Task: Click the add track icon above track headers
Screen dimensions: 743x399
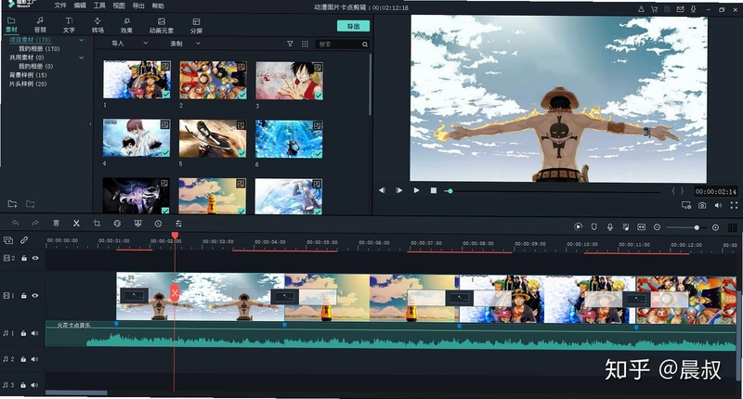Action: tap(8, 240)
